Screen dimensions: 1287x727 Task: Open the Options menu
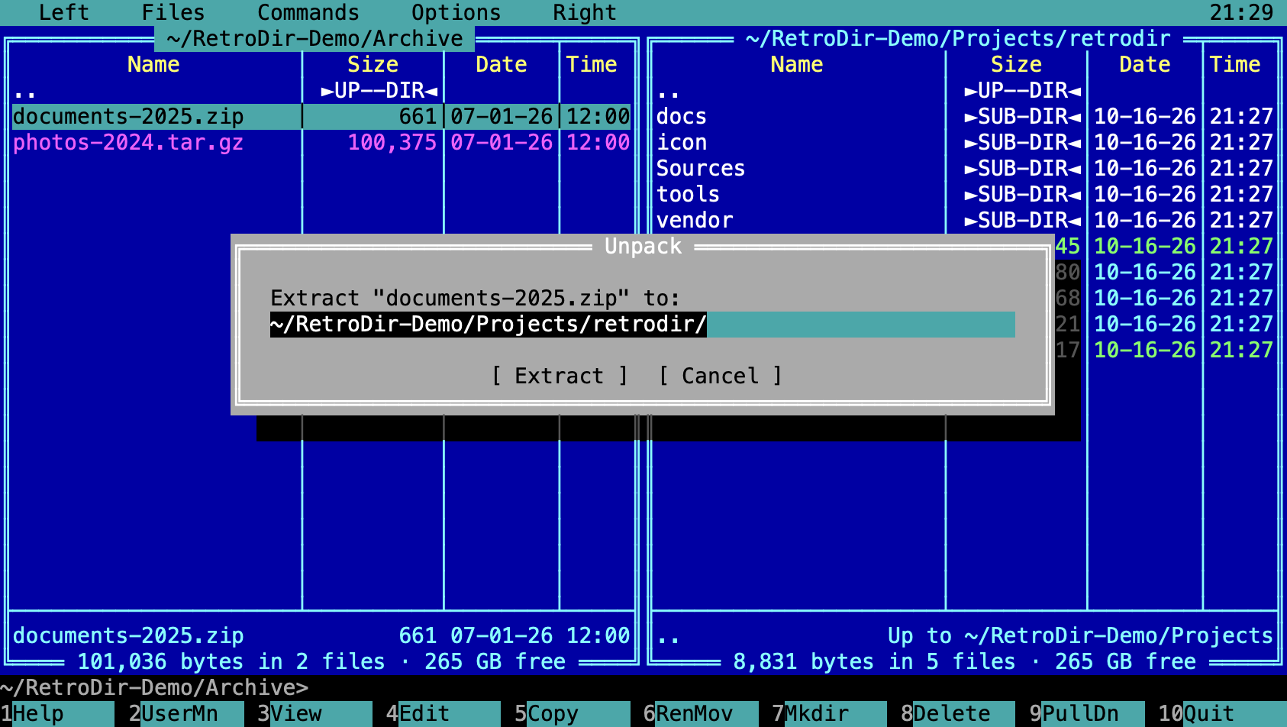tap(456, 12)
